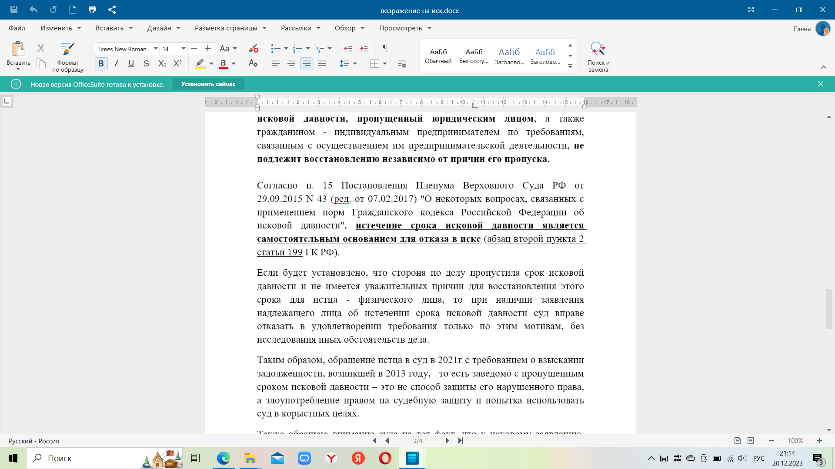
Task: Expand the line spacing dropdown
Action: pos(355,63)
